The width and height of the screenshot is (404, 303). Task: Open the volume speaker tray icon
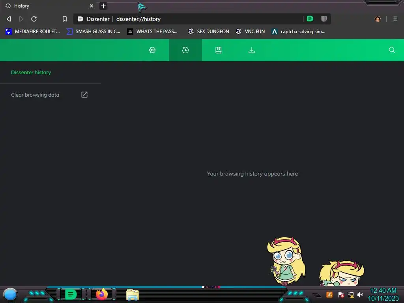tap(360, 295)
